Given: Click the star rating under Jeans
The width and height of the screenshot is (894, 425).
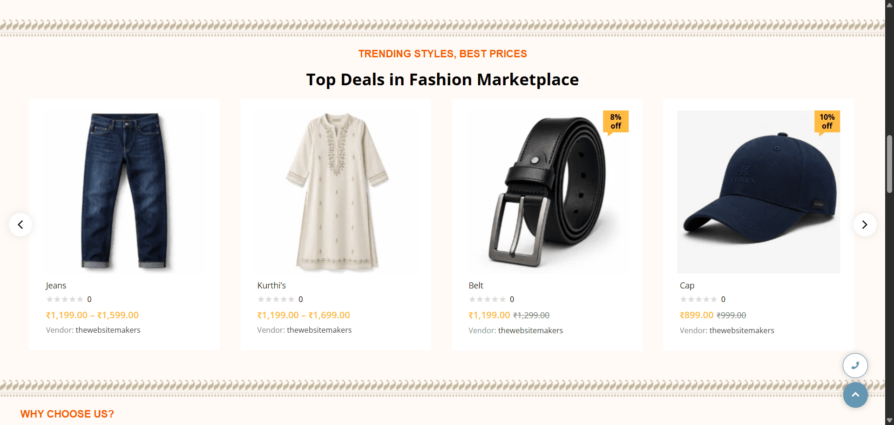Looking at the screenshot, I should click(65, 299).
